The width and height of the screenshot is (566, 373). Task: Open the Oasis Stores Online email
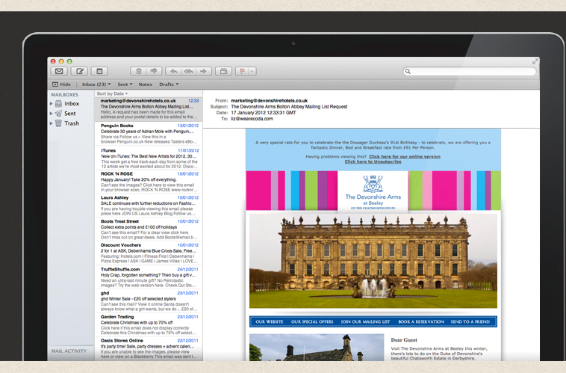click(149, 349)
